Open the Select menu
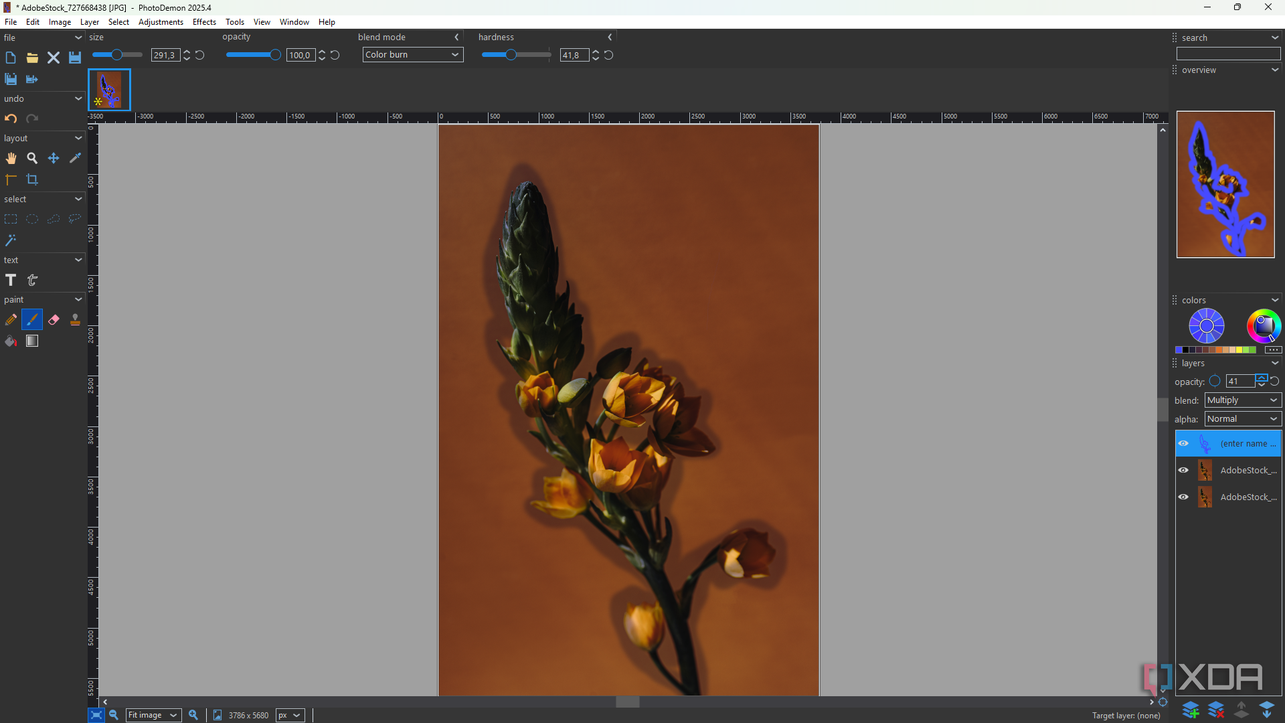This screenshot has width=1285, height=723. 118,22
